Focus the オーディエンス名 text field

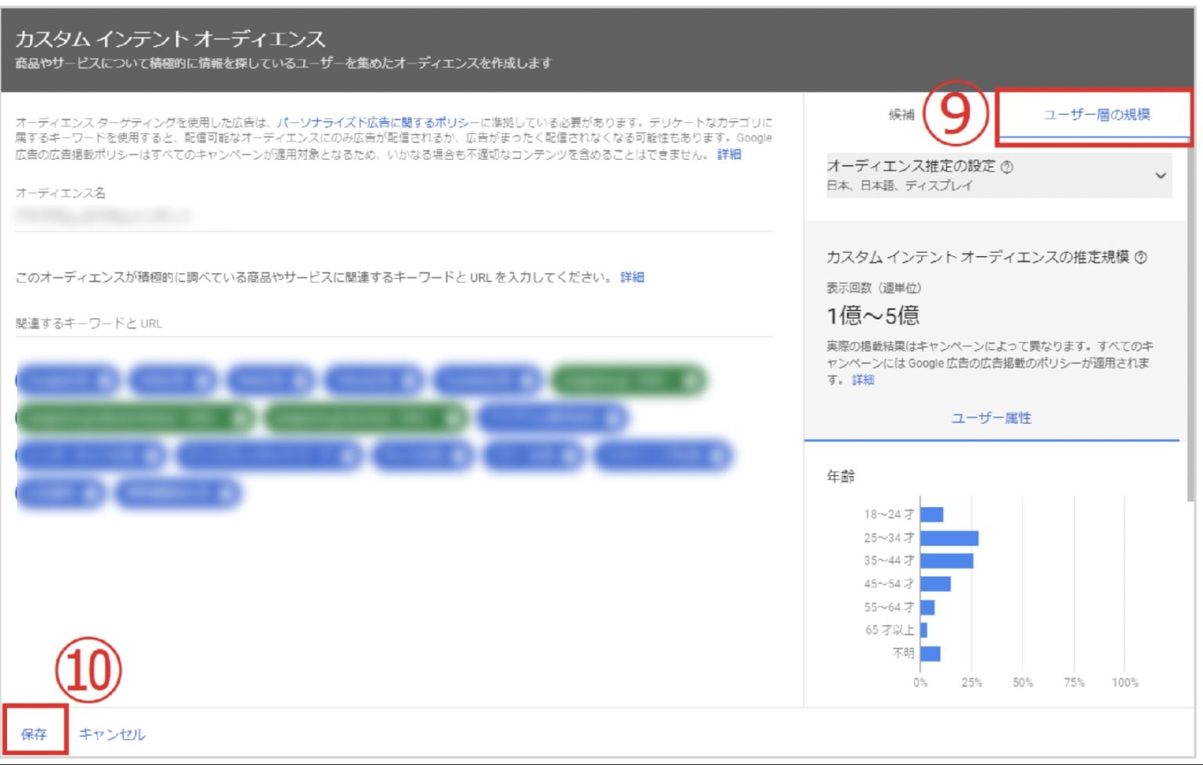point(392,216)
